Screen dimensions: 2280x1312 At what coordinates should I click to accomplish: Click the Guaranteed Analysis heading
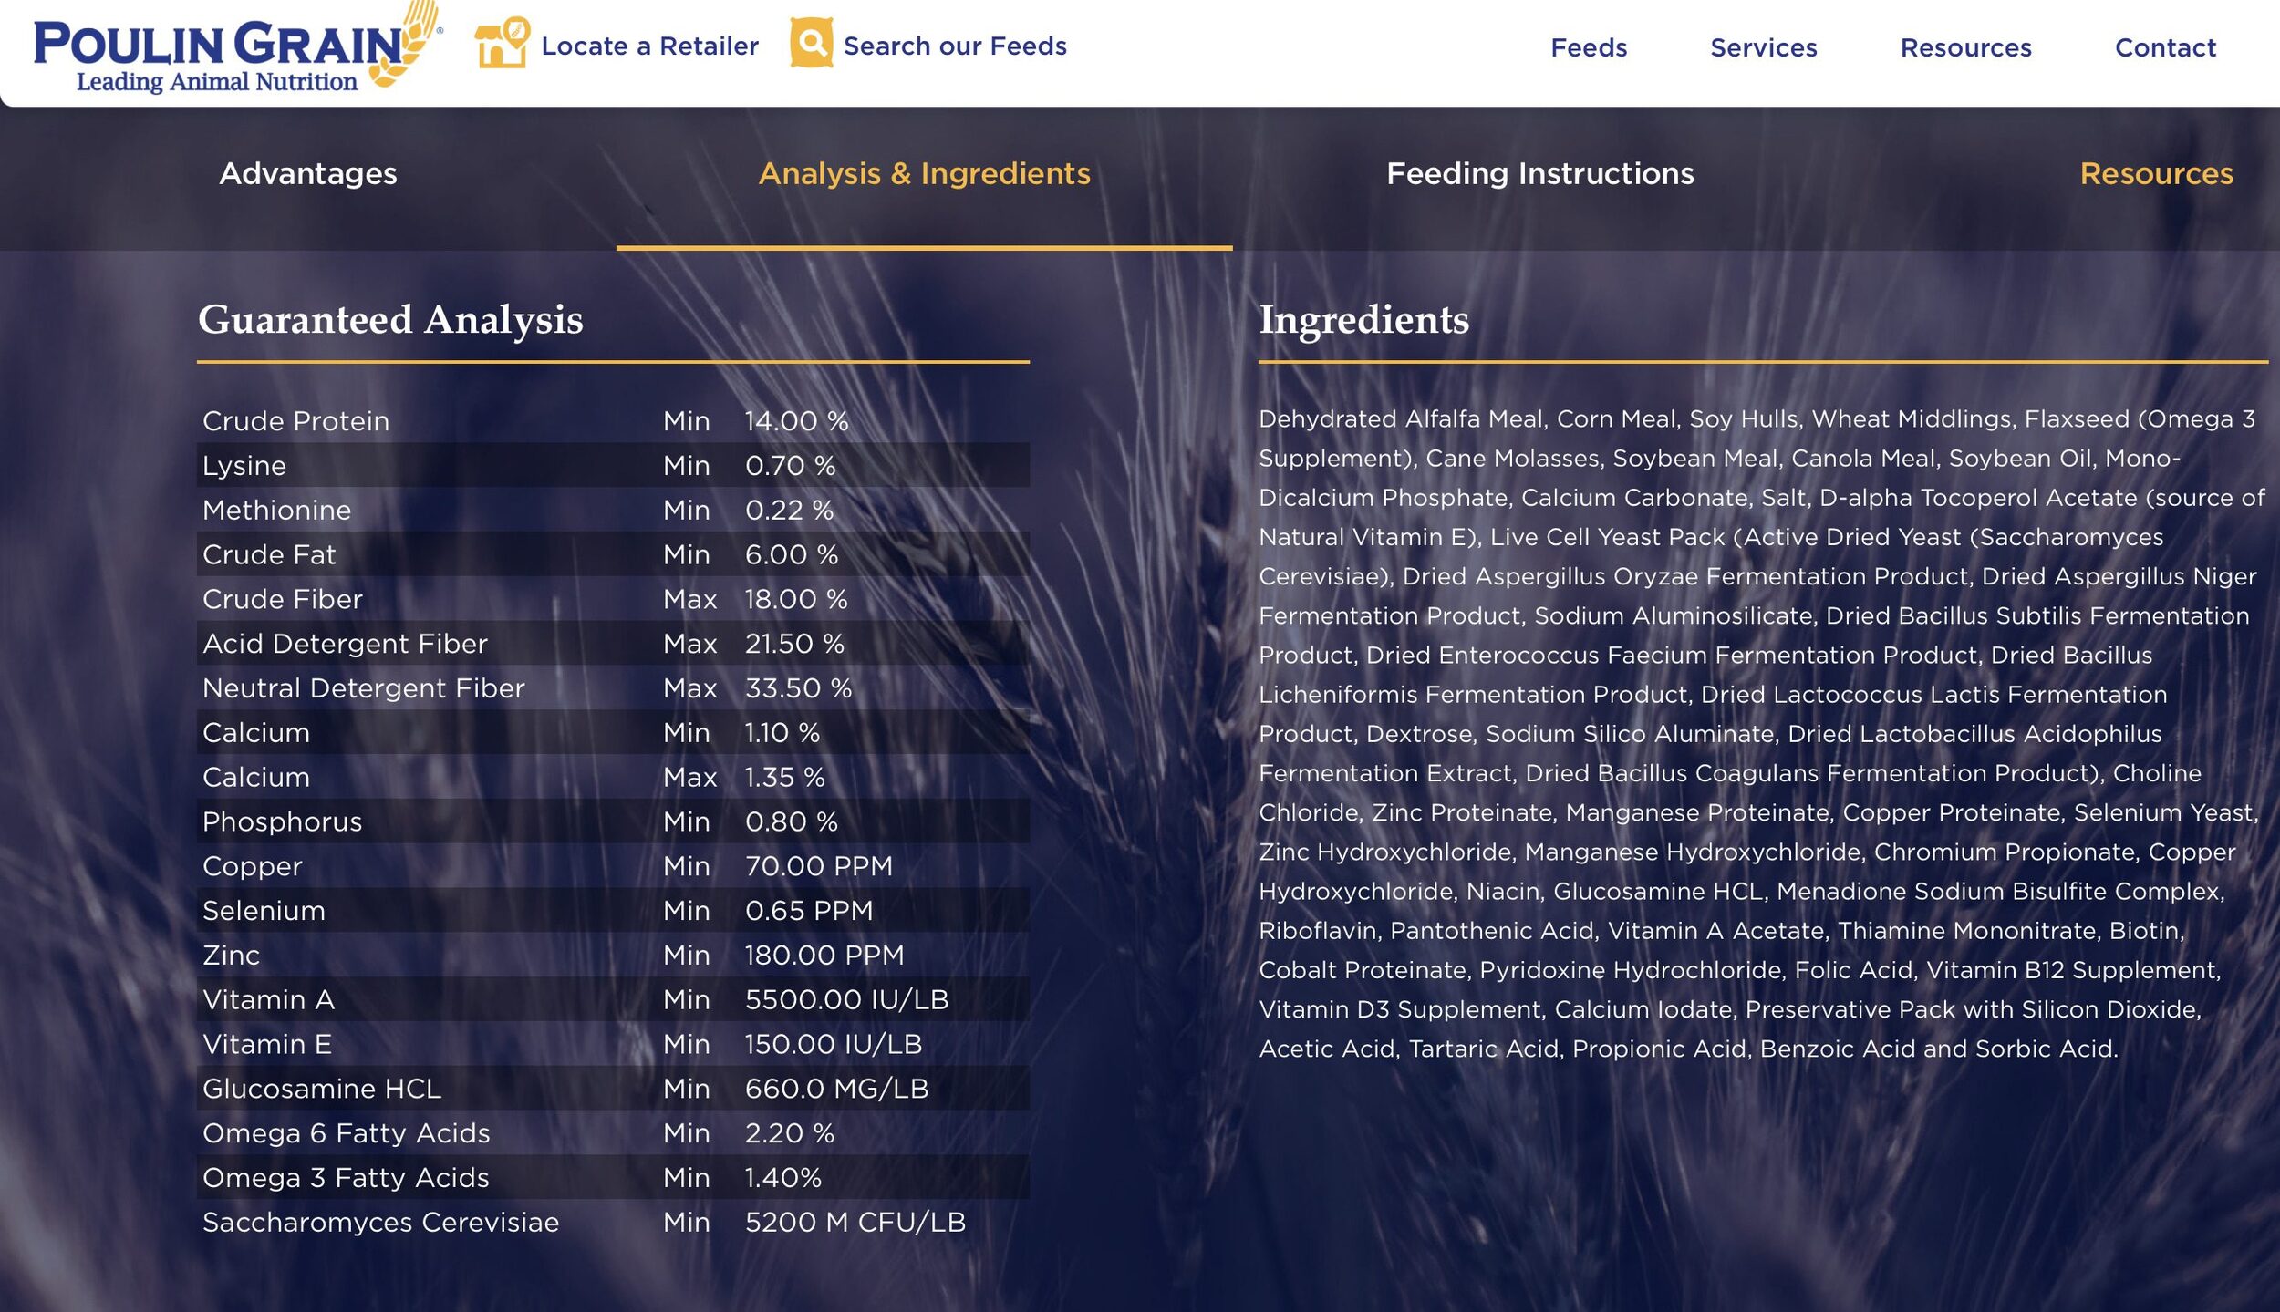pos(390,320)
